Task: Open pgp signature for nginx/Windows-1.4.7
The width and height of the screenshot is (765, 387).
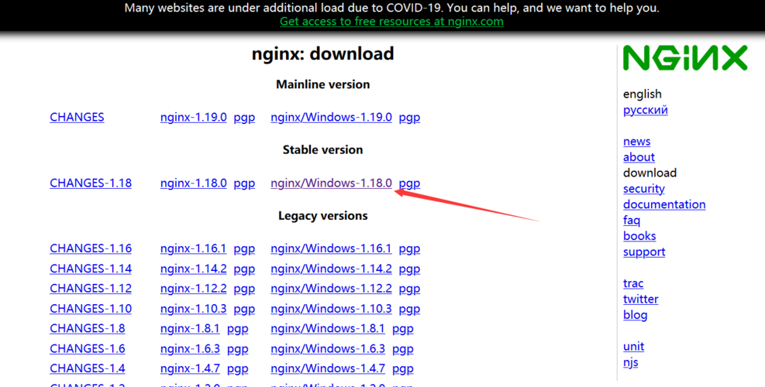Action: click(403, 368)
